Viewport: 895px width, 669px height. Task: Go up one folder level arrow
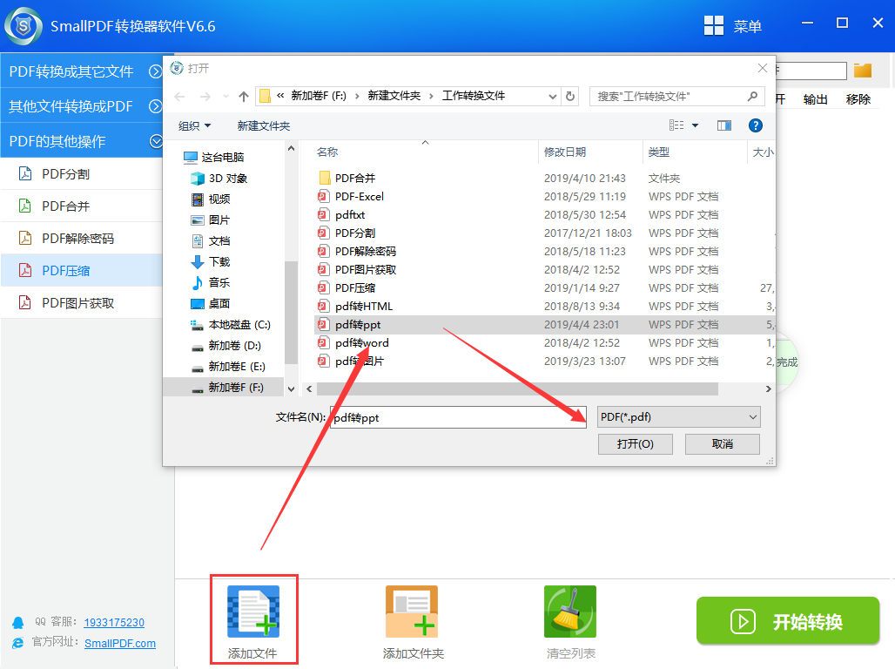tap(244, 97)
